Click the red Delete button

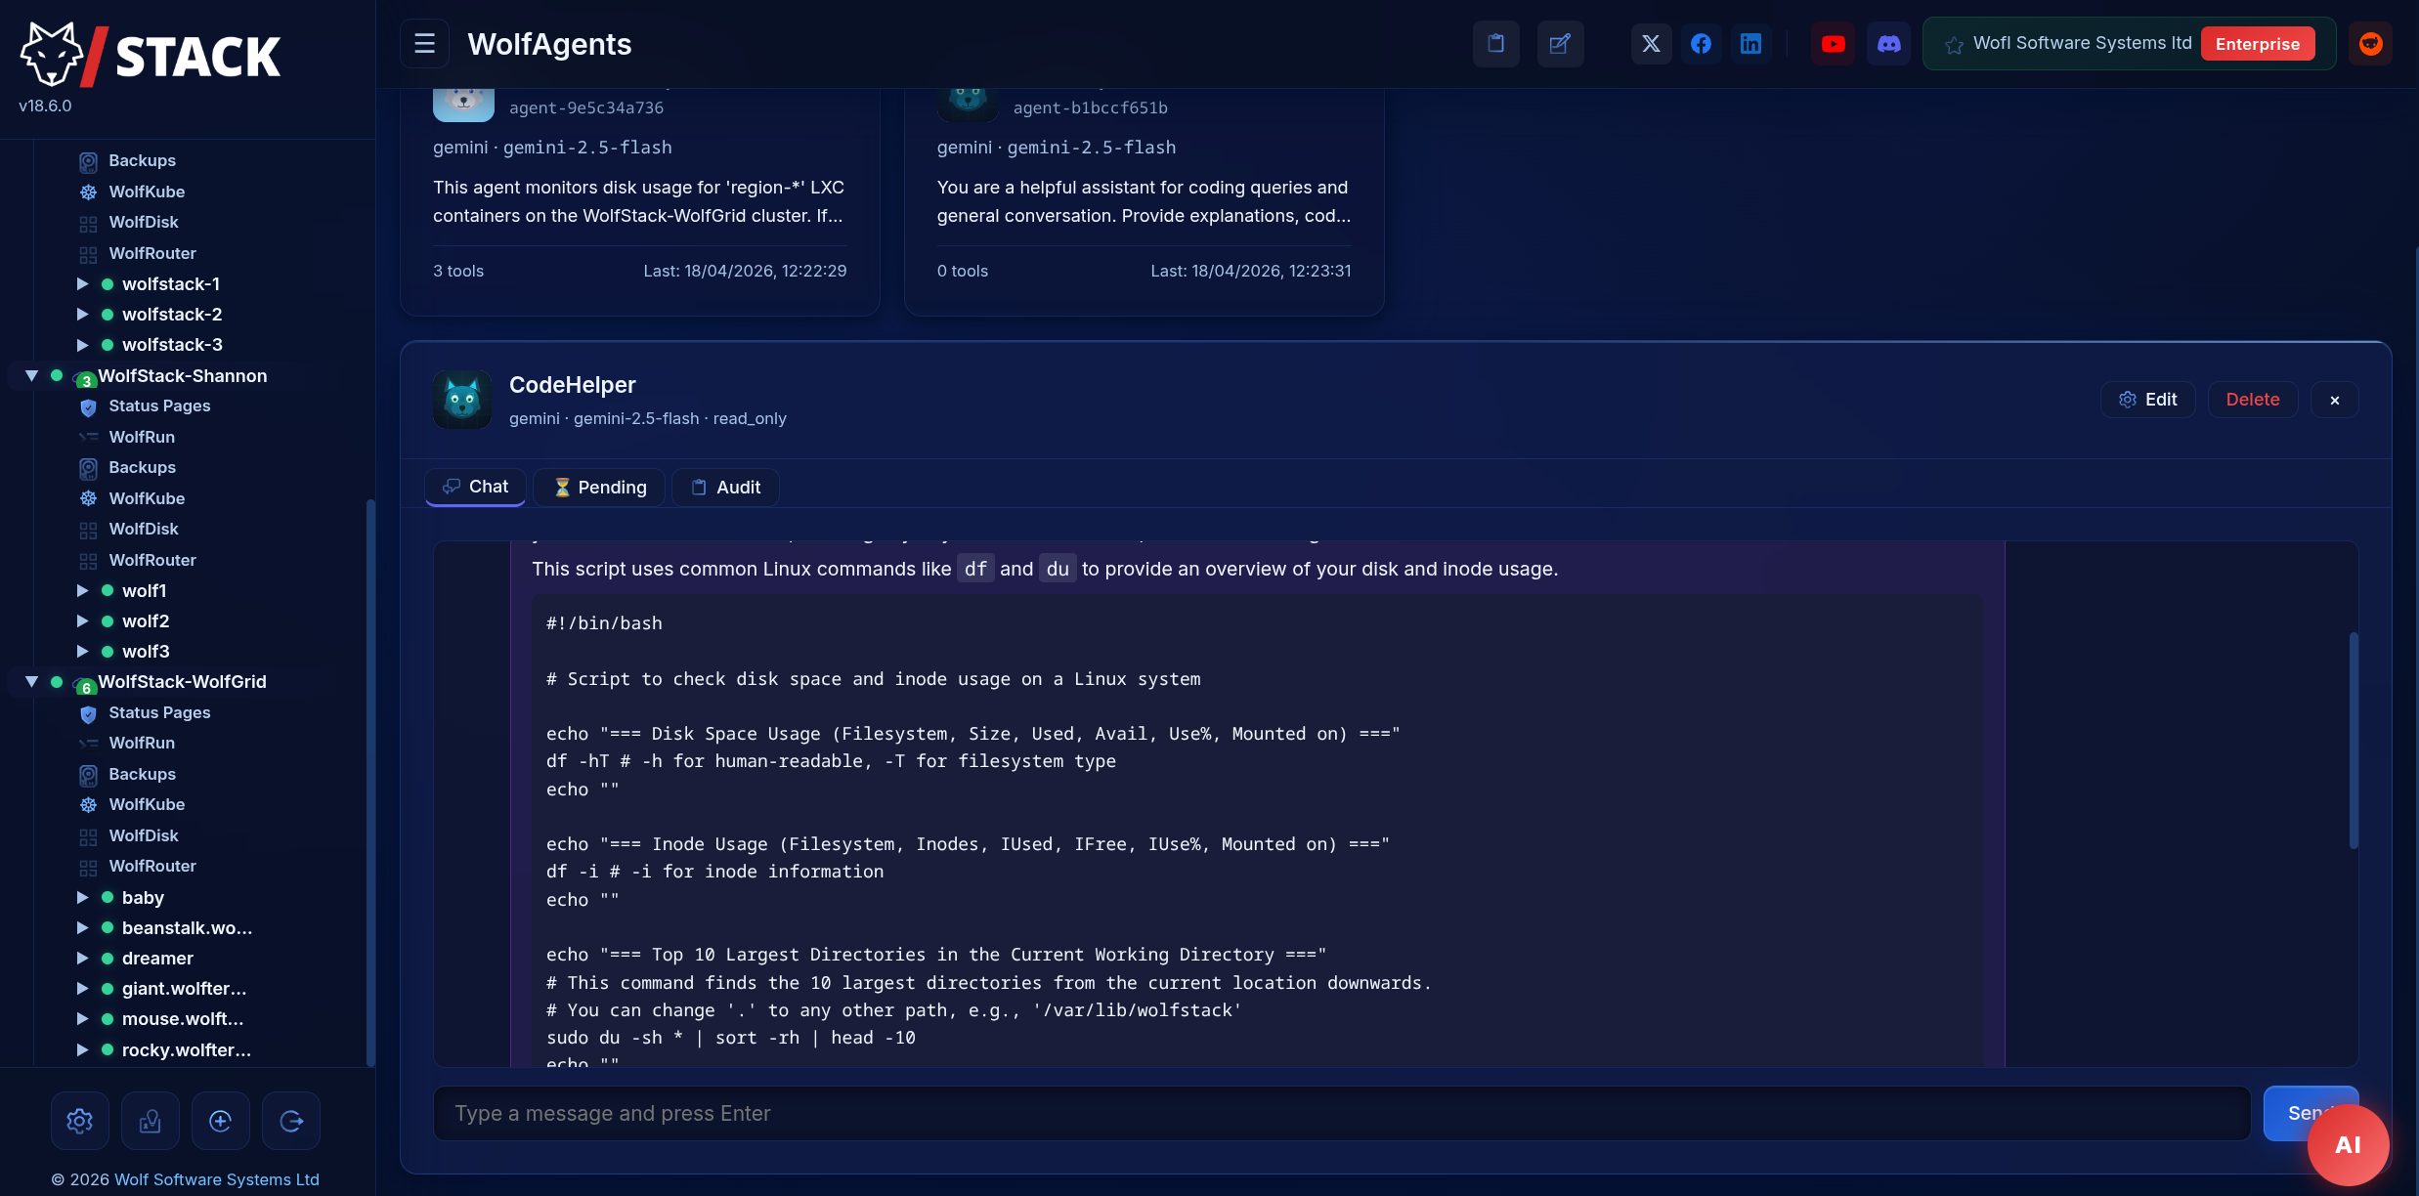(x=2252, y=400)
